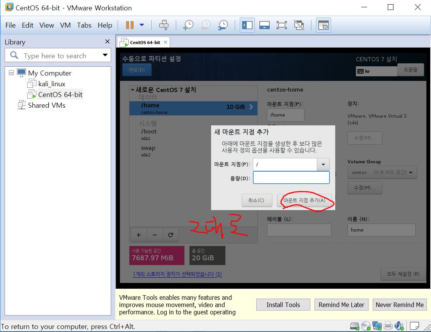The image size is (431, 332).
Task: Click the Remind Me Later button
Action: coord(341,305)
